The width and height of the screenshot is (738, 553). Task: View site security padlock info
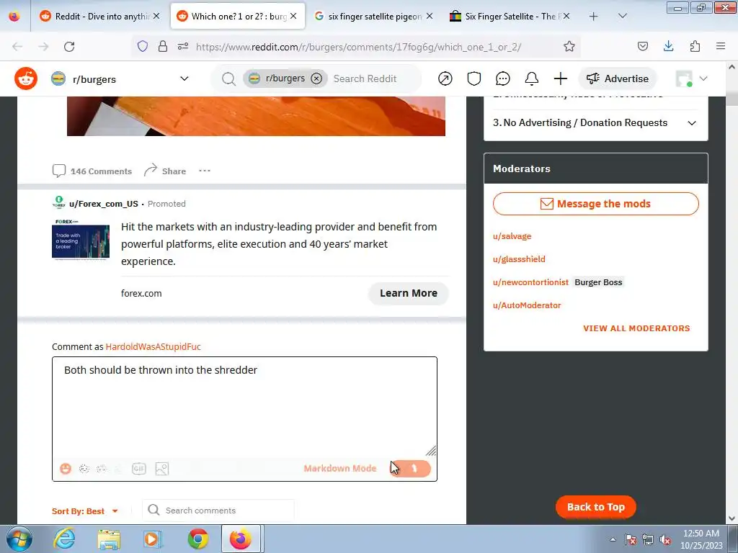[162, 46]
